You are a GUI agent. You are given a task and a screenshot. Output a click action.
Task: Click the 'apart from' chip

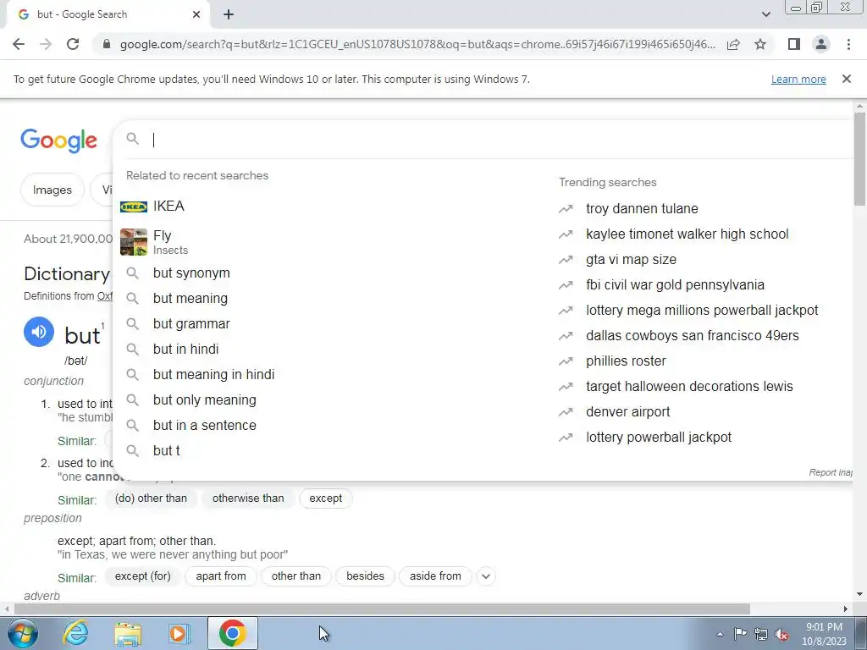click(x=221, y=576)
